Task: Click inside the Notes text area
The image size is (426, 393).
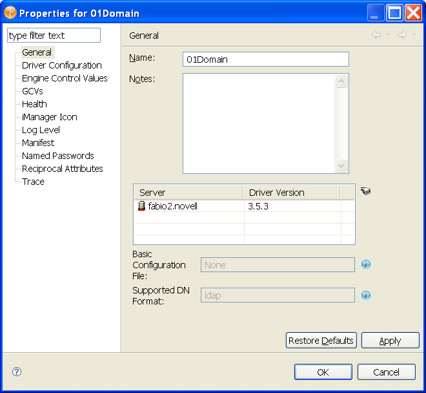Action: tap(259, 123)
